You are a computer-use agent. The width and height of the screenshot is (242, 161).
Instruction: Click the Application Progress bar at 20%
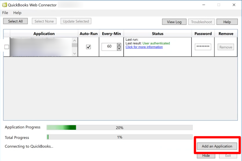pos(120,127)
